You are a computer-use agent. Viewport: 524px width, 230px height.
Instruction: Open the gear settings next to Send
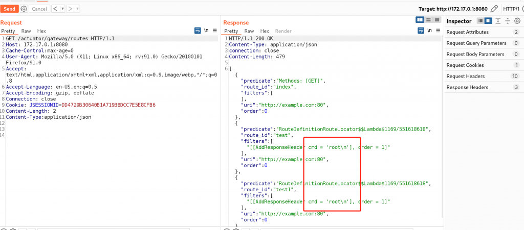pos(24,9)
